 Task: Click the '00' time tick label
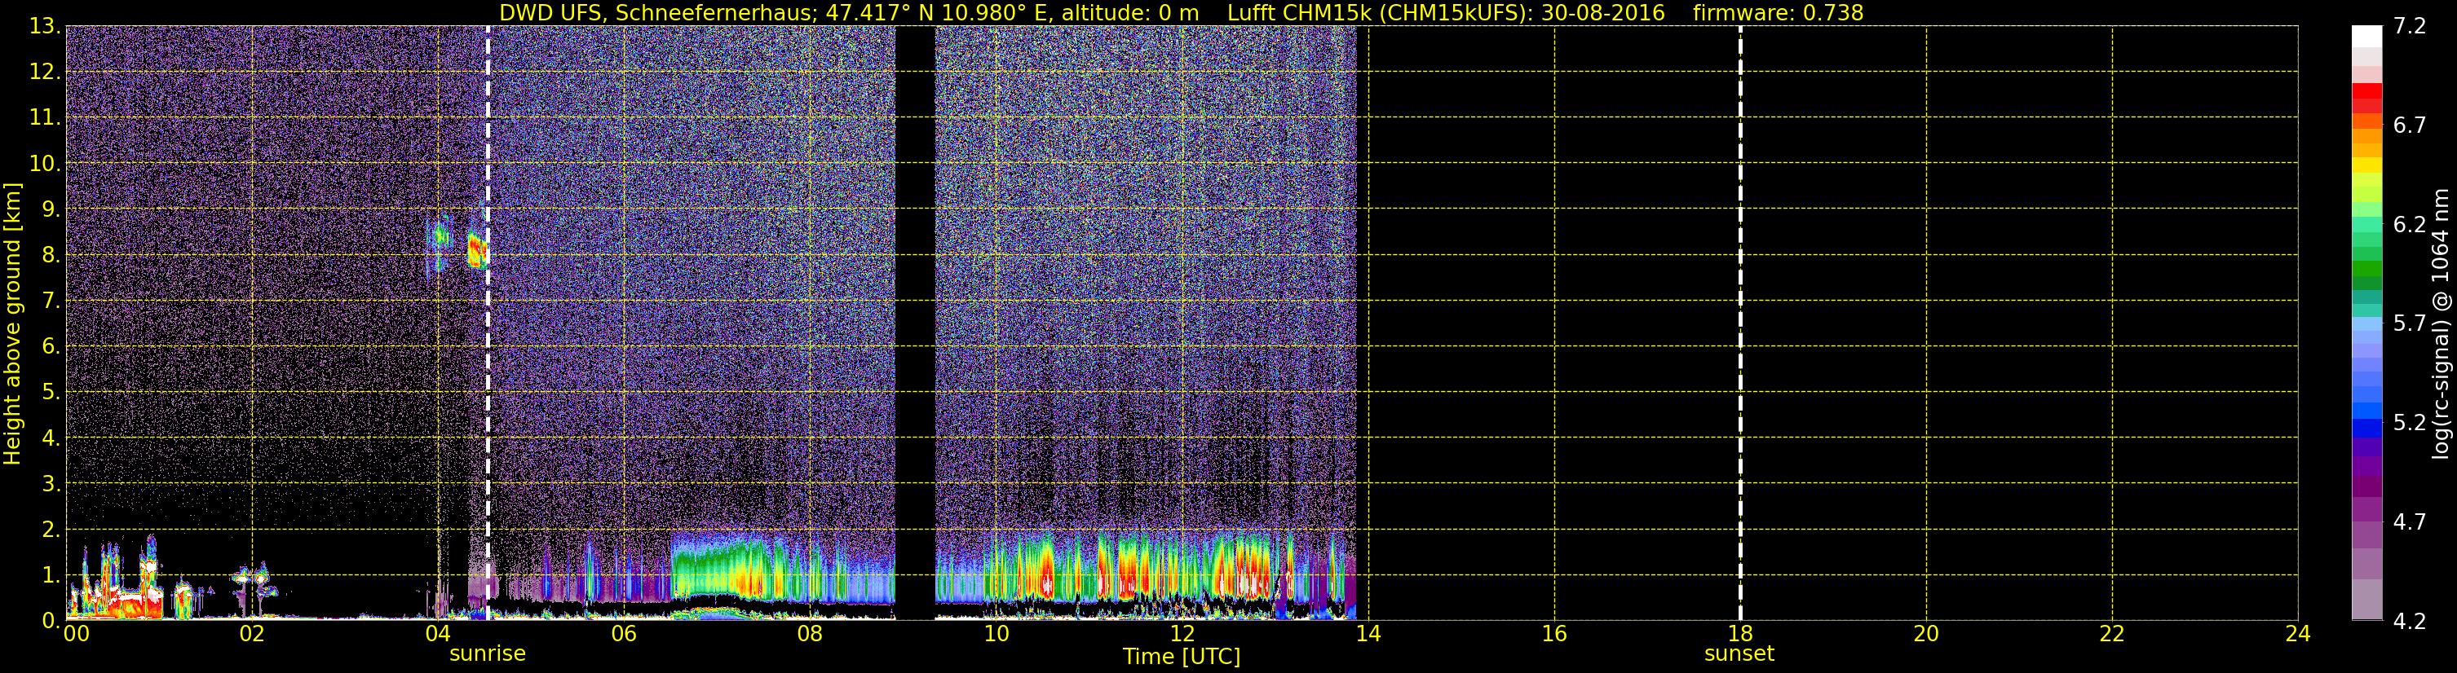pos(77,634)
